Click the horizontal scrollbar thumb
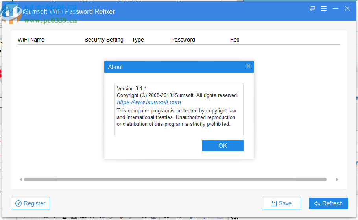Screen dimensions: 358x220 (175, 180)
